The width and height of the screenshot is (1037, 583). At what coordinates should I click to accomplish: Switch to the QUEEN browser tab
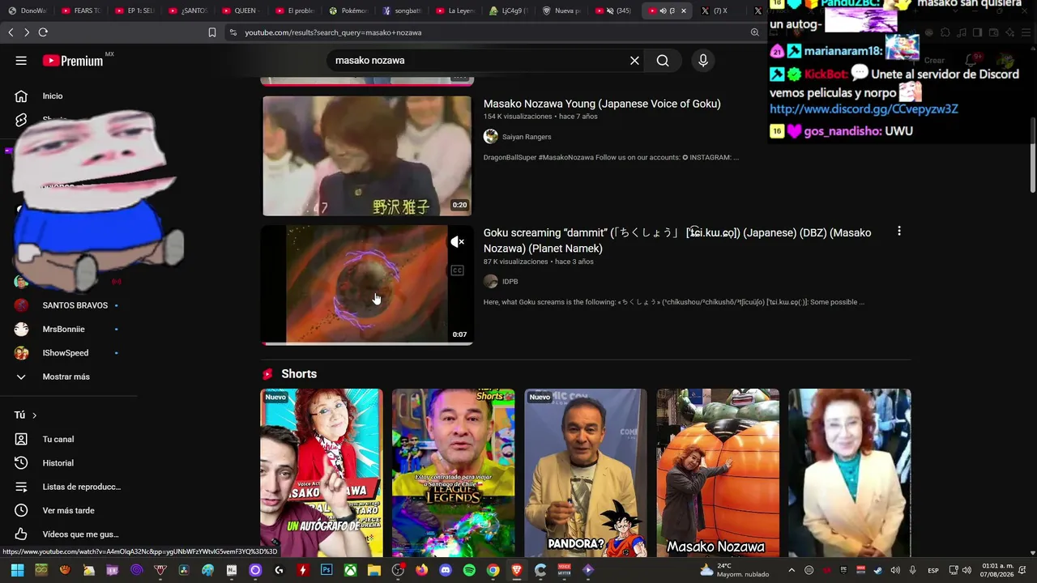coord(241,11)
